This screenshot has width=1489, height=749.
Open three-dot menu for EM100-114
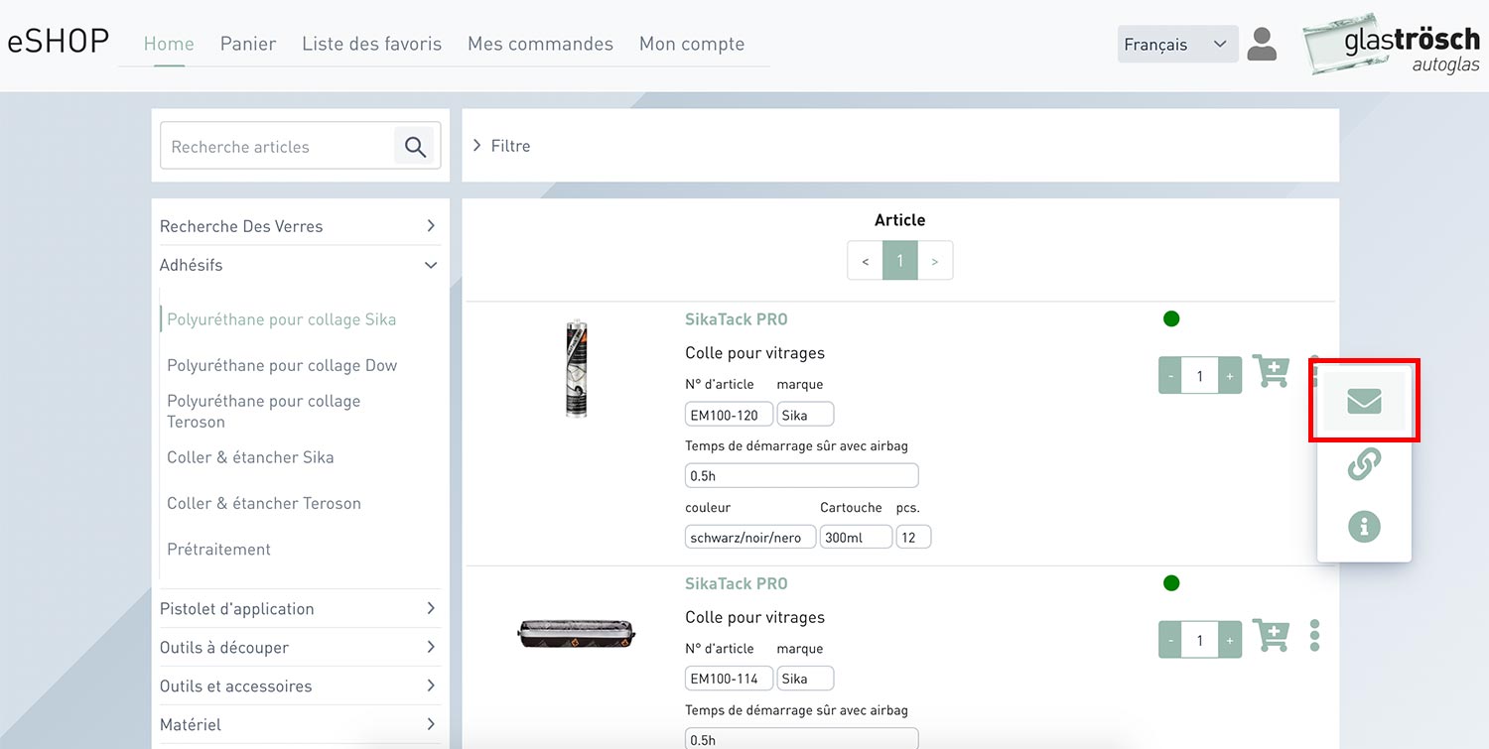point(1314,636)
